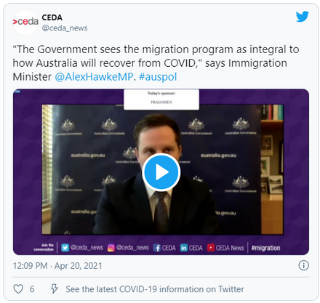
Task: Click Instagram icon in video footer
Action: coord(111,248)
